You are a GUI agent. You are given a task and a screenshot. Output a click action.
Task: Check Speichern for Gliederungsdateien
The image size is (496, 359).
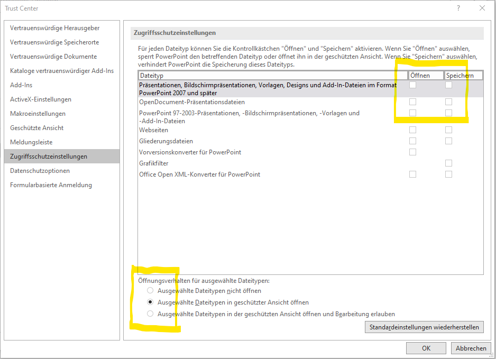coord(448,141)
